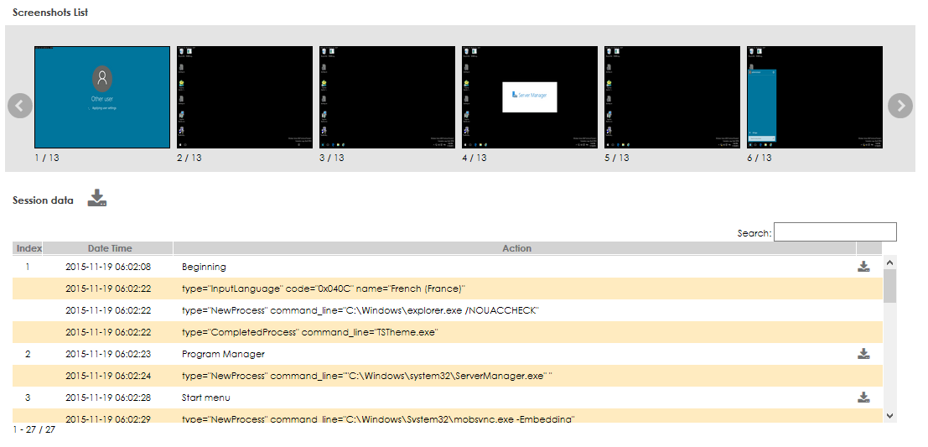The image size is (928, 447).
Task: Open screenshot thumbnail 2 / 13
Action: pos(245,97)
